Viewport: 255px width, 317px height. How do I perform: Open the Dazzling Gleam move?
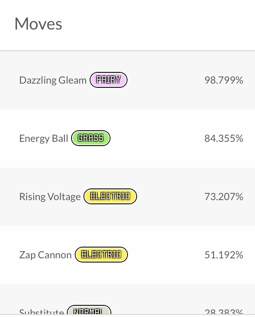tap(53, 80)
